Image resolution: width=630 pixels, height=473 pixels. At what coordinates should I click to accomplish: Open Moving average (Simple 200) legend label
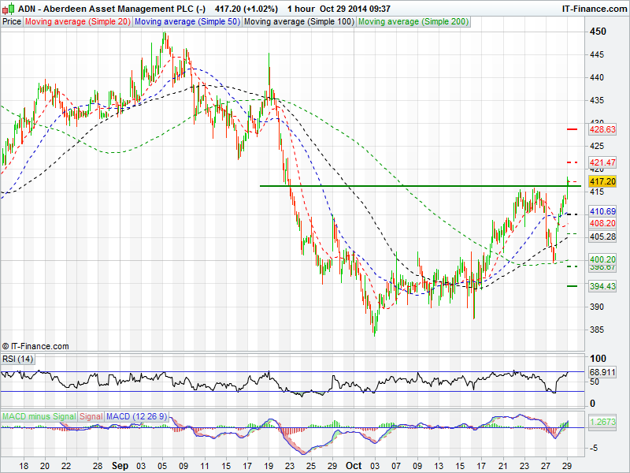point(413,22)
